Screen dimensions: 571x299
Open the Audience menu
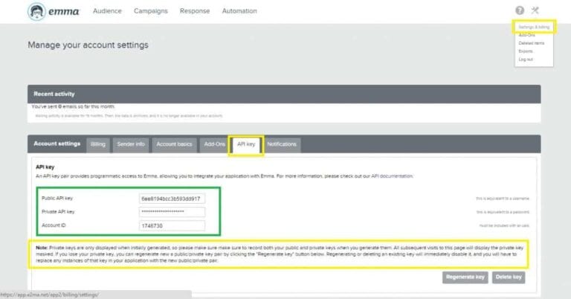pos(107,11)
